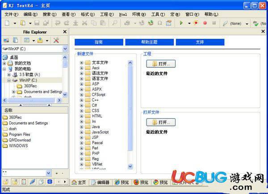Open the 编辑(E) menu
The image size is (268, 194).
tap(30, 14)
